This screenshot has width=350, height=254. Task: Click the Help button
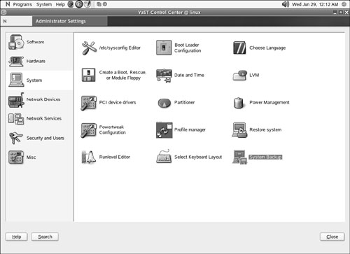coord(16,237)
